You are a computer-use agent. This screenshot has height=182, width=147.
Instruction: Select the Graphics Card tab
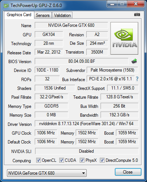pos(19,15)
